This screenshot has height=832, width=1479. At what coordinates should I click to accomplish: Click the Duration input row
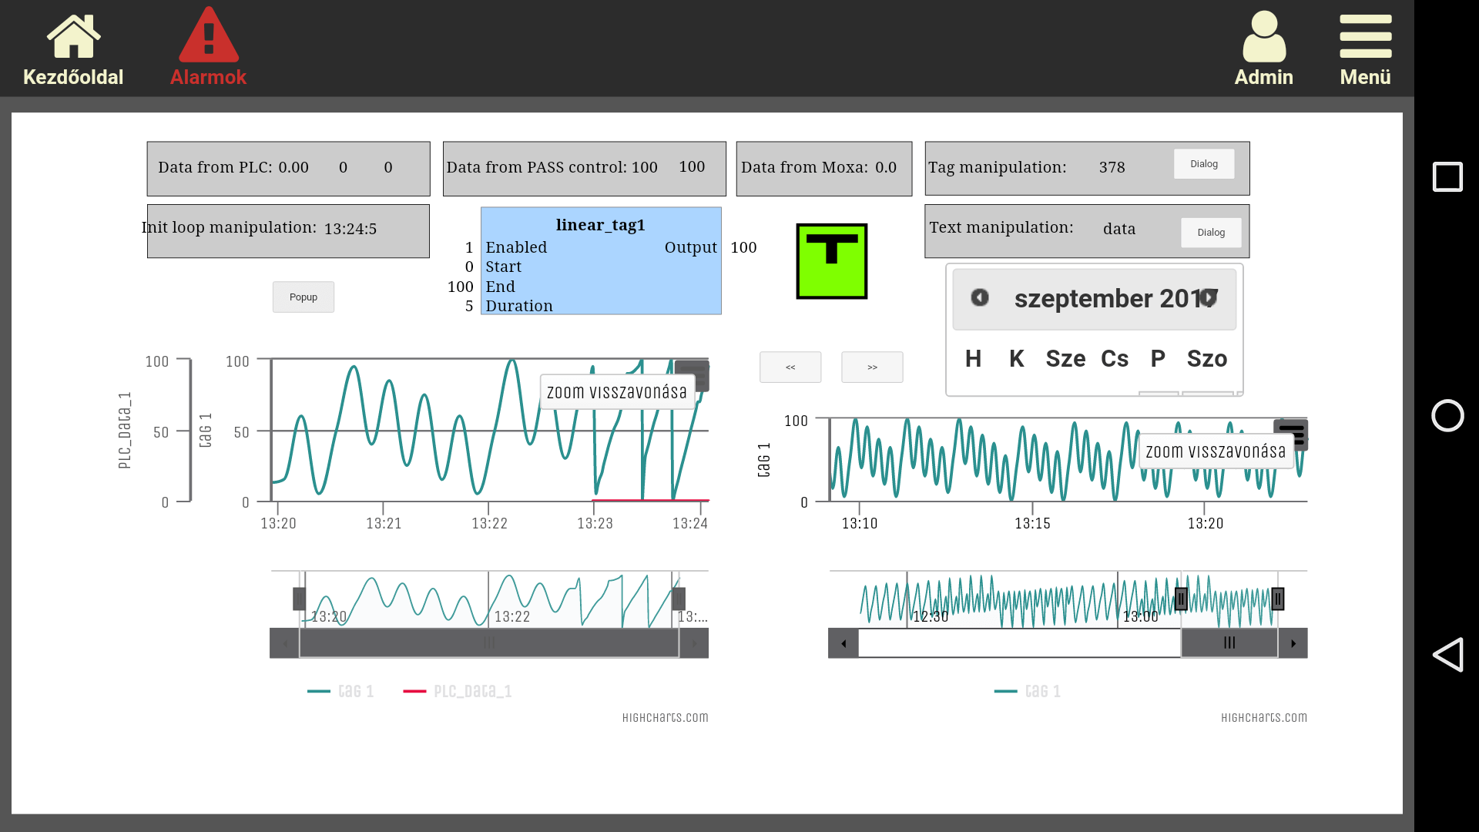tap(519, 306)
